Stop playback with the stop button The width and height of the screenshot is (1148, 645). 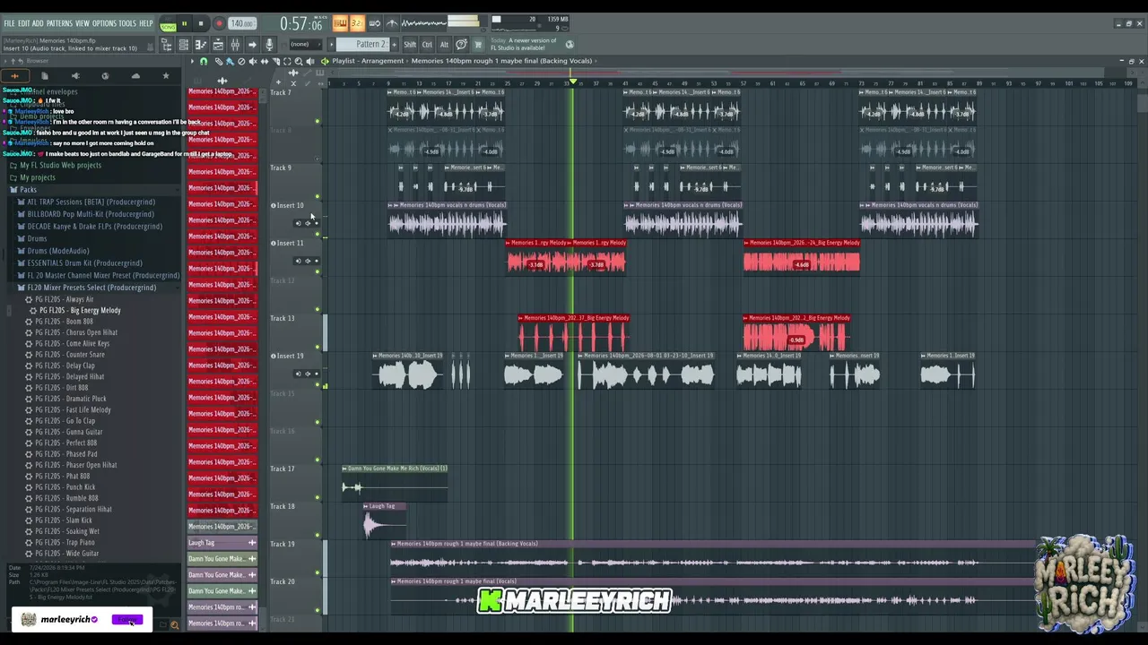pos(201,23)
